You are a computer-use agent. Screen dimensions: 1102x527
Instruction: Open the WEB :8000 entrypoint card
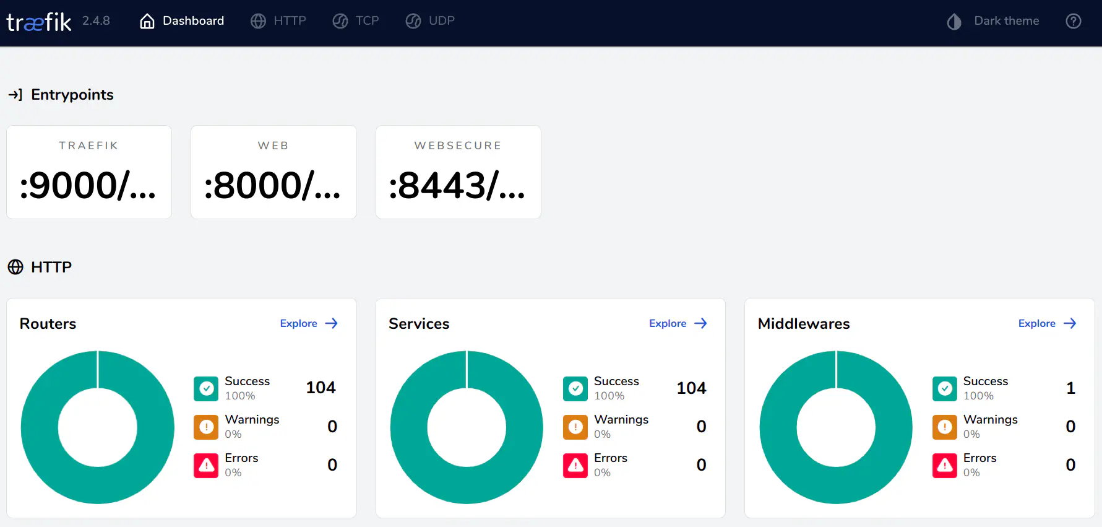pos(273,172)
